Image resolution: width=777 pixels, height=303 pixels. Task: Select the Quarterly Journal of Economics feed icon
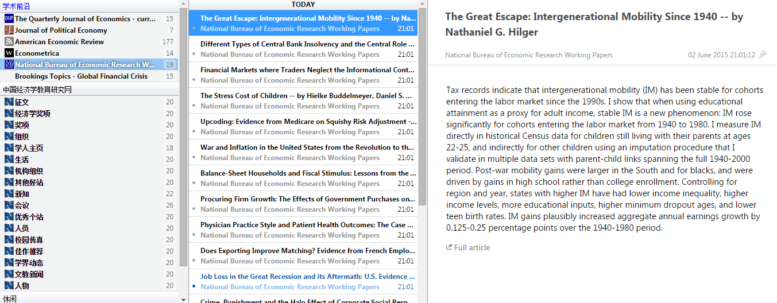tap(9, 19)
